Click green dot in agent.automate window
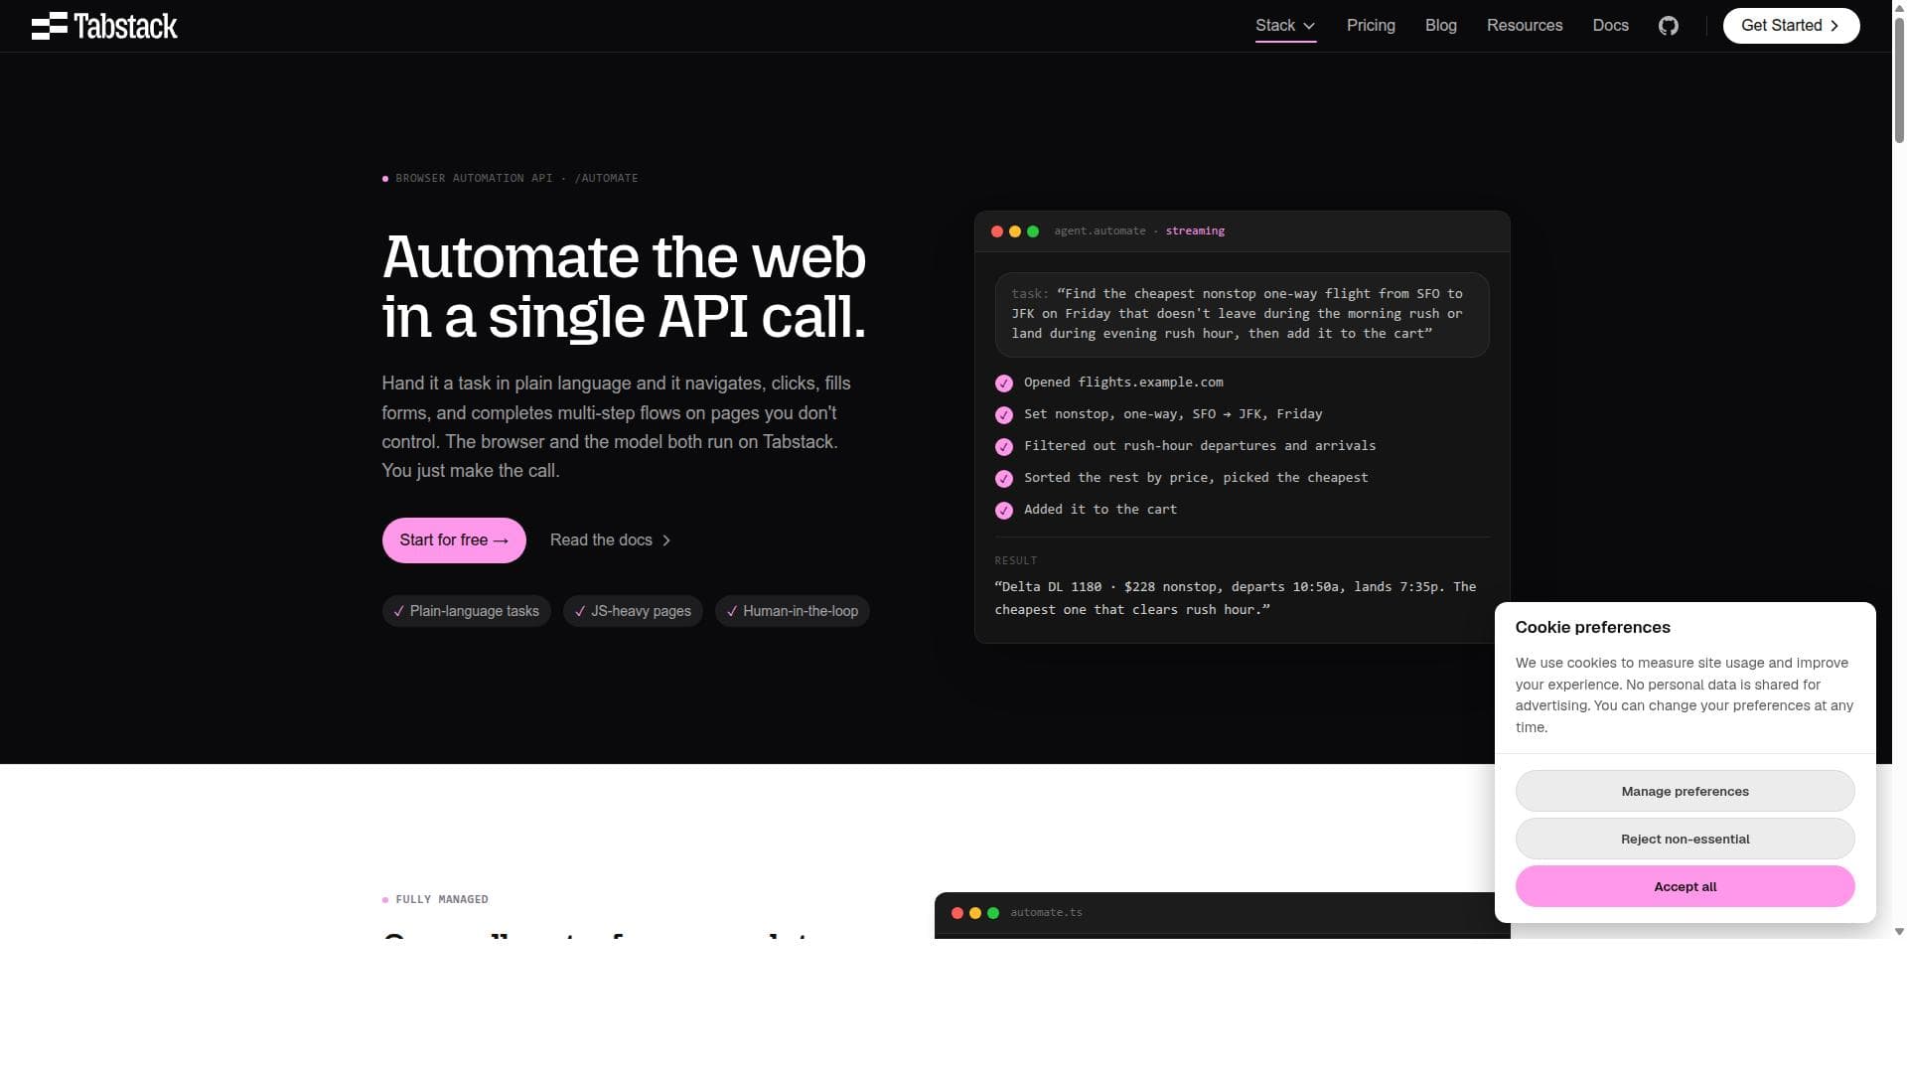 [x=1033, y=231]
